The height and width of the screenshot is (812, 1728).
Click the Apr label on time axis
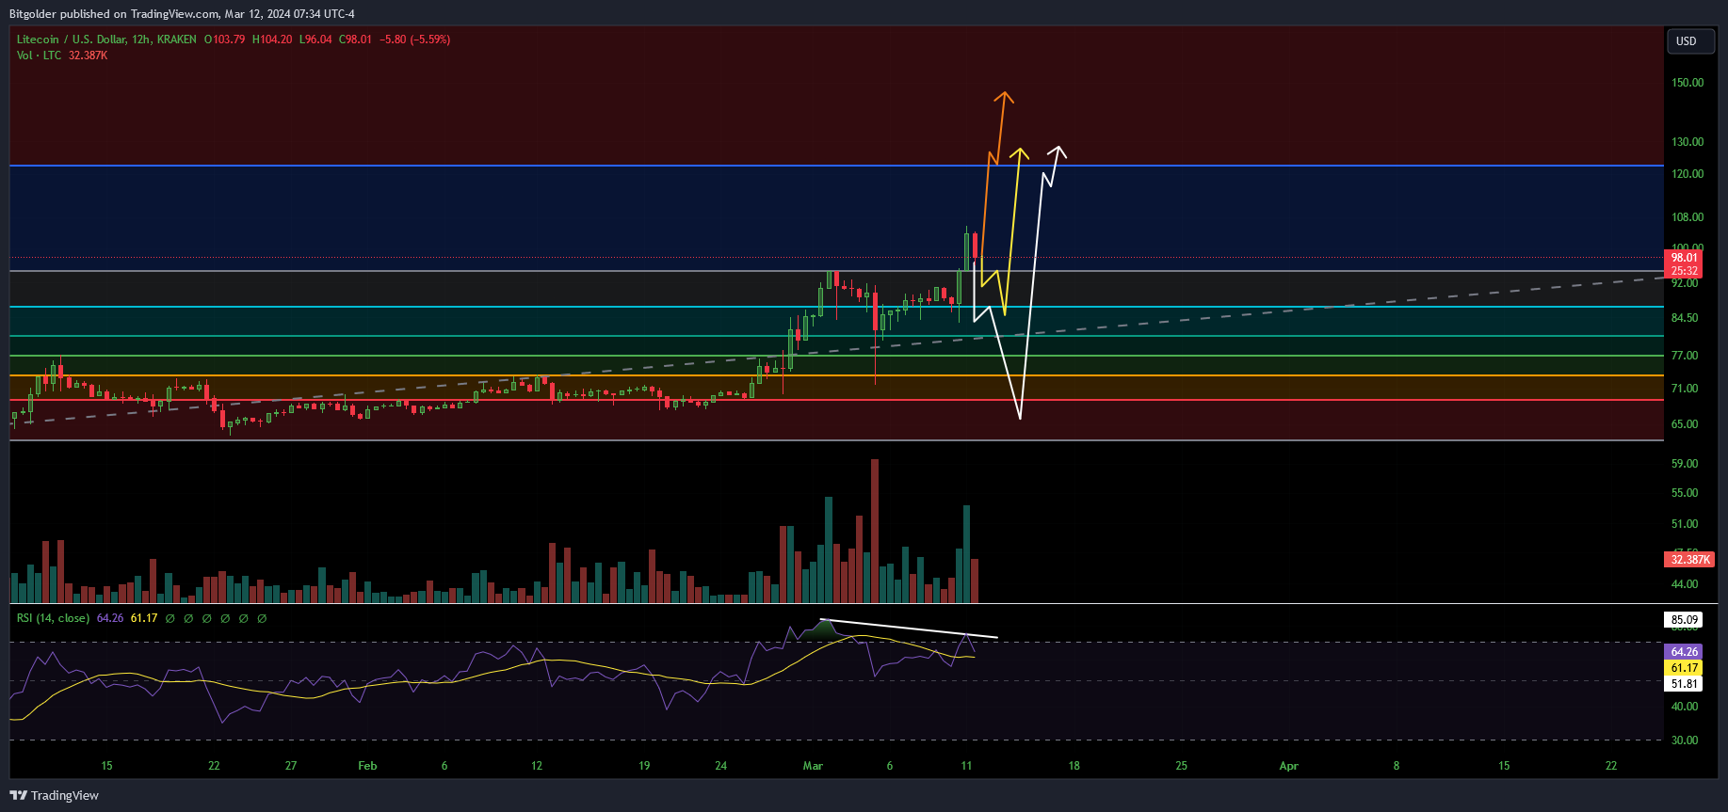pyautogui.click(x=1288, y=766)
